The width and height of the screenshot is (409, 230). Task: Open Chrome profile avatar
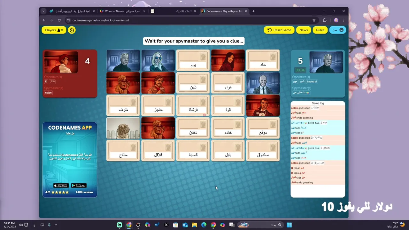[x=336, y=20]
